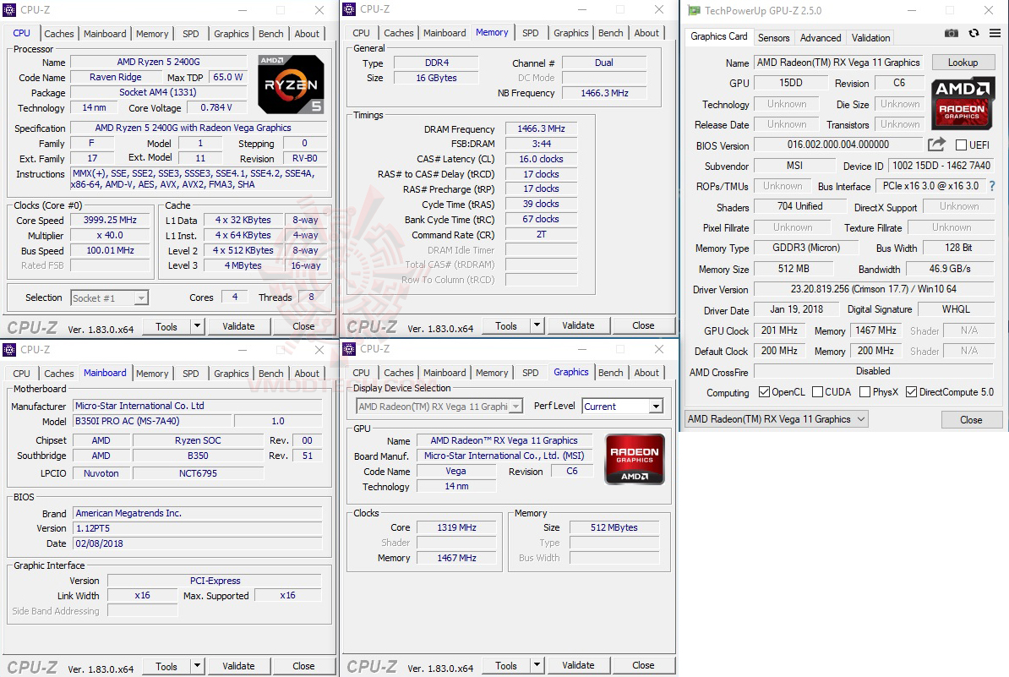1009x677 pixels.
Task: Click the '1319 MHz' GPU core clock value
Action: point(457,527)
